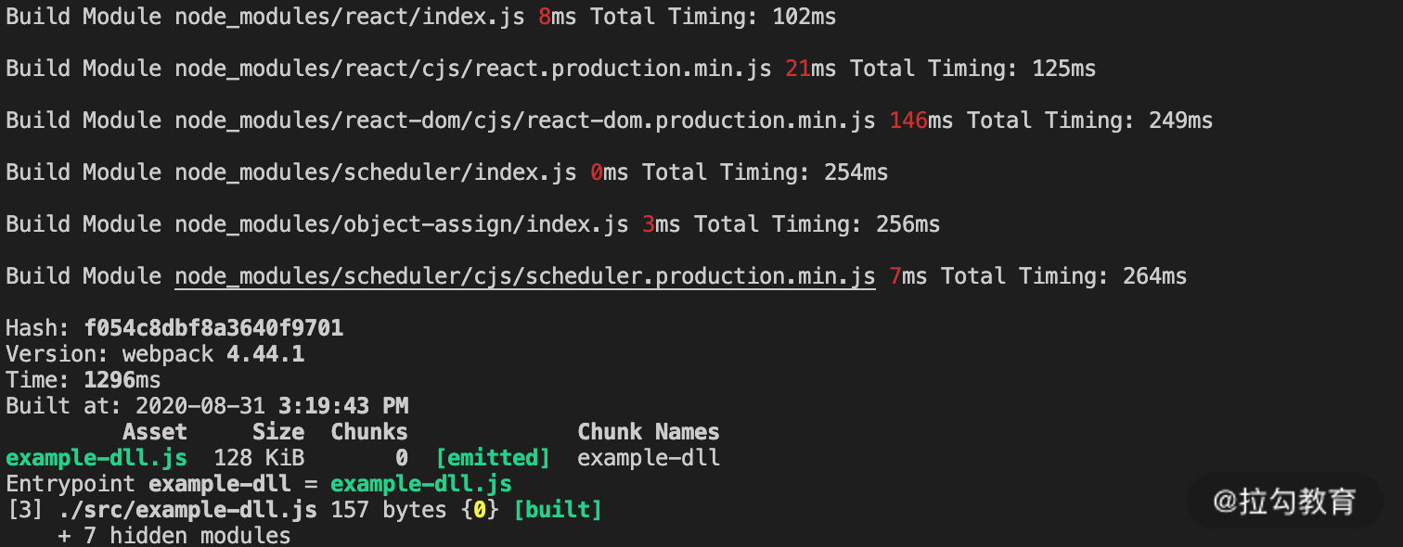Click the green [emitted] status tag
The height and width of the screenshot is (547, 1403).
tap(492, 458)
